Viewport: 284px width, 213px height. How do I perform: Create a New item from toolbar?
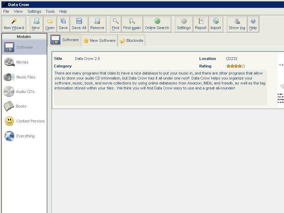point(36,24)
